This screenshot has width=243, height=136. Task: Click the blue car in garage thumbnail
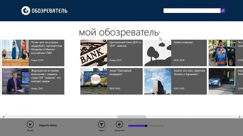pyautogui.click(x=222, y=81)
